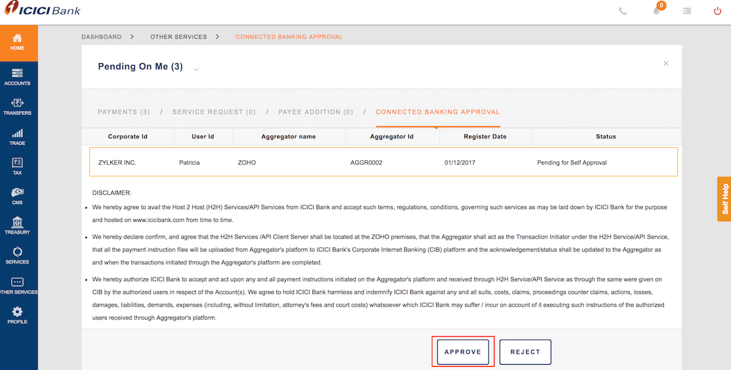Open the Trade section icon
The image size is (731, 370).
pyautogui.click(x=17, y=137)
